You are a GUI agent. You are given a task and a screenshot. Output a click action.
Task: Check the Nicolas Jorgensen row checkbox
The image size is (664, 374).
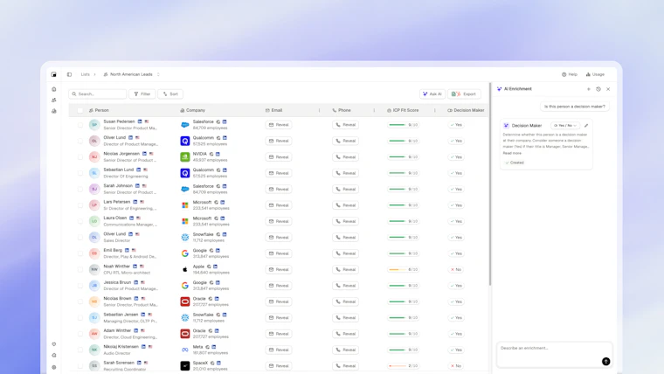pyautogui.click(x=80, y=157)
